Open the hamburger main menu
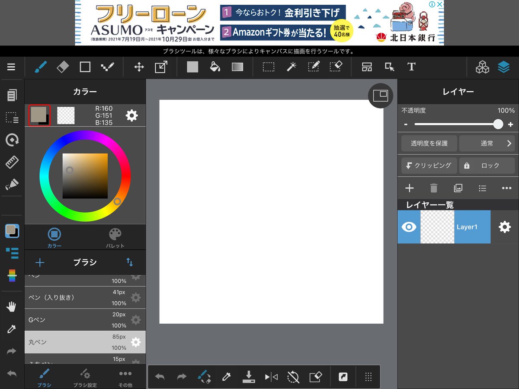Image resolution: width=519 pixels, height=389 pixels. tap(11, 67)
